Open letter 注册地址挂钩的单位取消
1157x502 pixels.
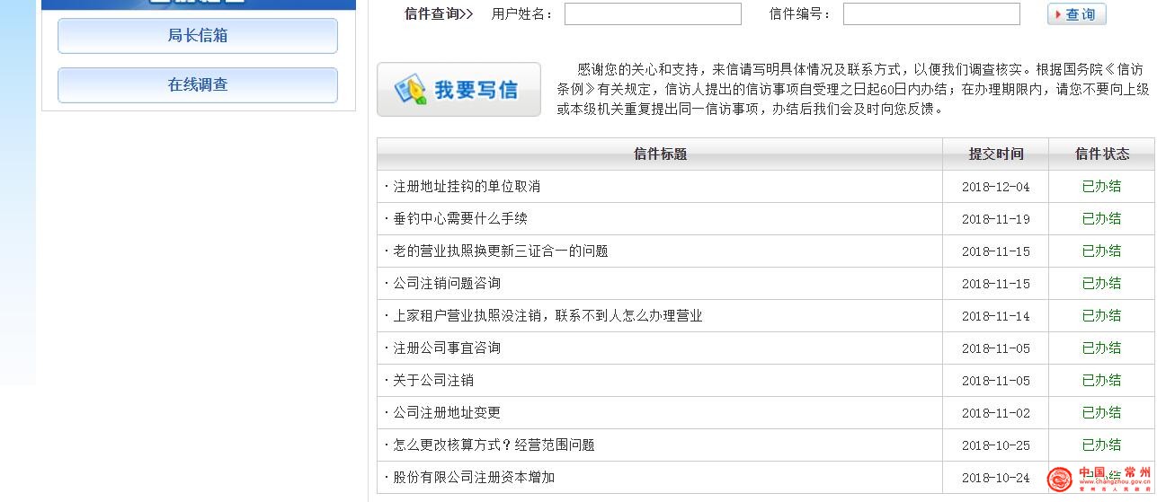click(467, 187)
